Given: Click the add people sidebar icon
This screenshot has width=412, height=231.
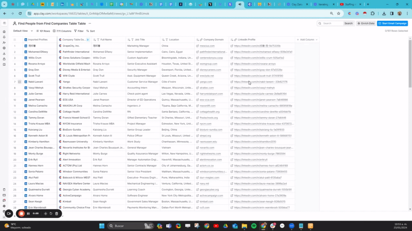Looking at the screenshot, I should [x=4, y=43].
